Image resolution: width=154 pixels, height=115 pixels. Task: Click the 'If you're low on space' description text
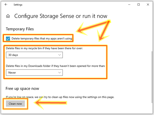coord(60,97)
